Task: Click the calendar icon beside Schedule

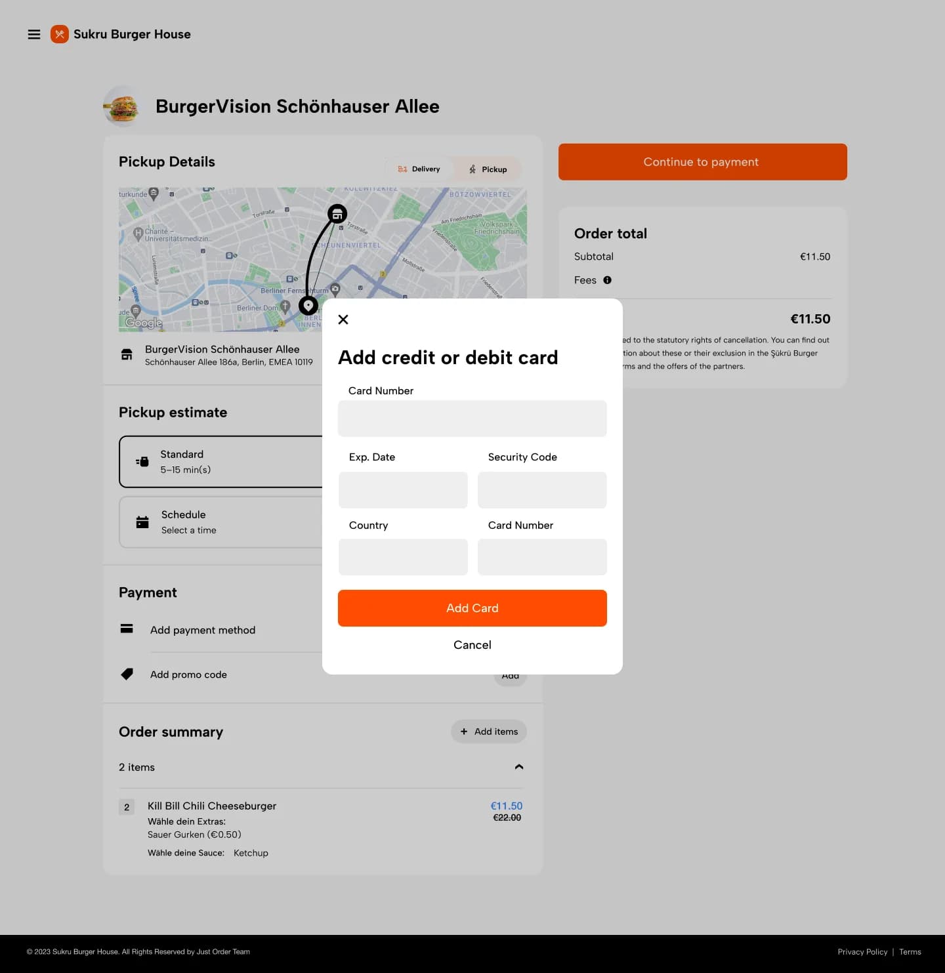Action: 142,522
